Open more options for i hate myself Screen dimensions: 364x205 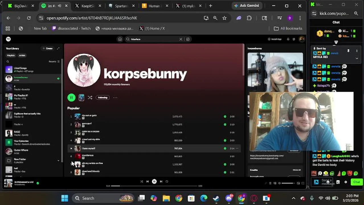coord(237,148)
